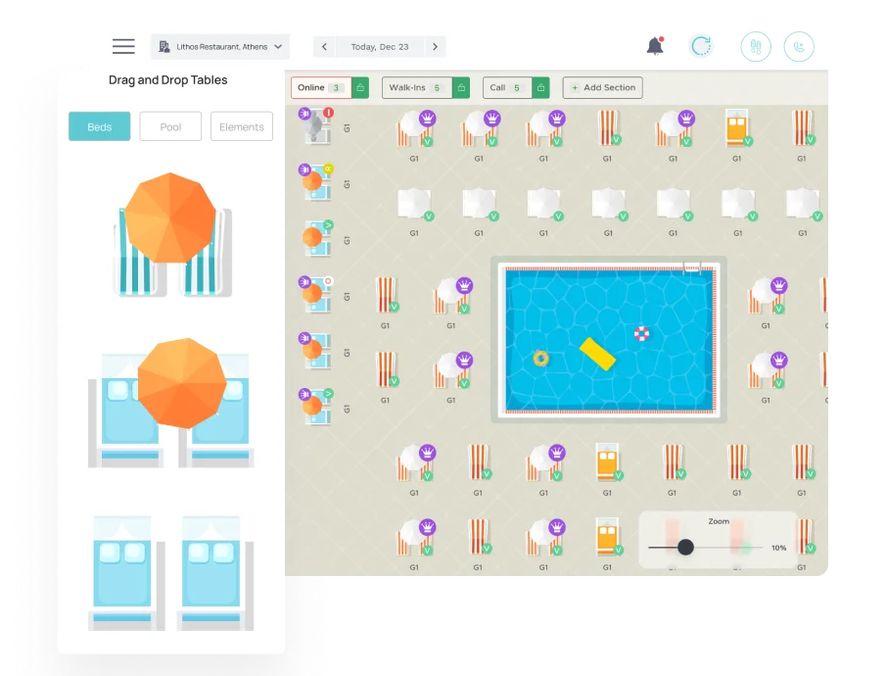Click the phone call icon

click(x=799, y=46)
